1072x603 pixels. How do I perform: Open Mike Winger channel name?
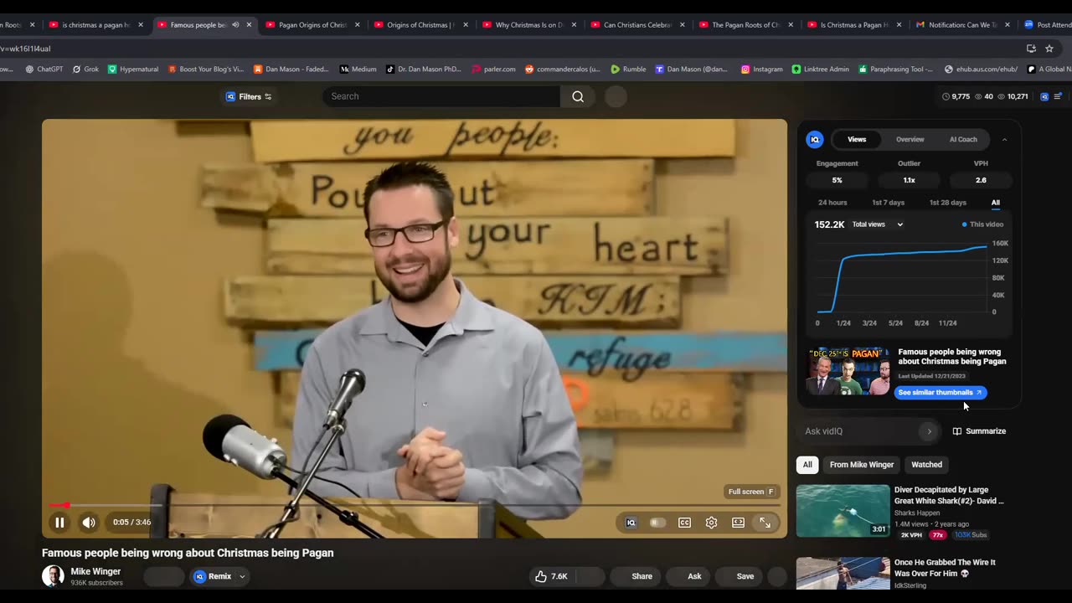(95, 571)
